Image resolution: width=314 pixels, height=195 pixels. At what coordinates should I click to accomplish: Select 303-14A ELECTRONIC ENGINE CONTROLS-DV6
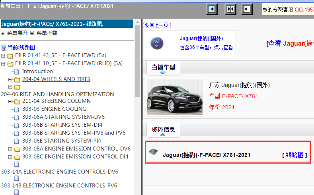tap(59, 172)
